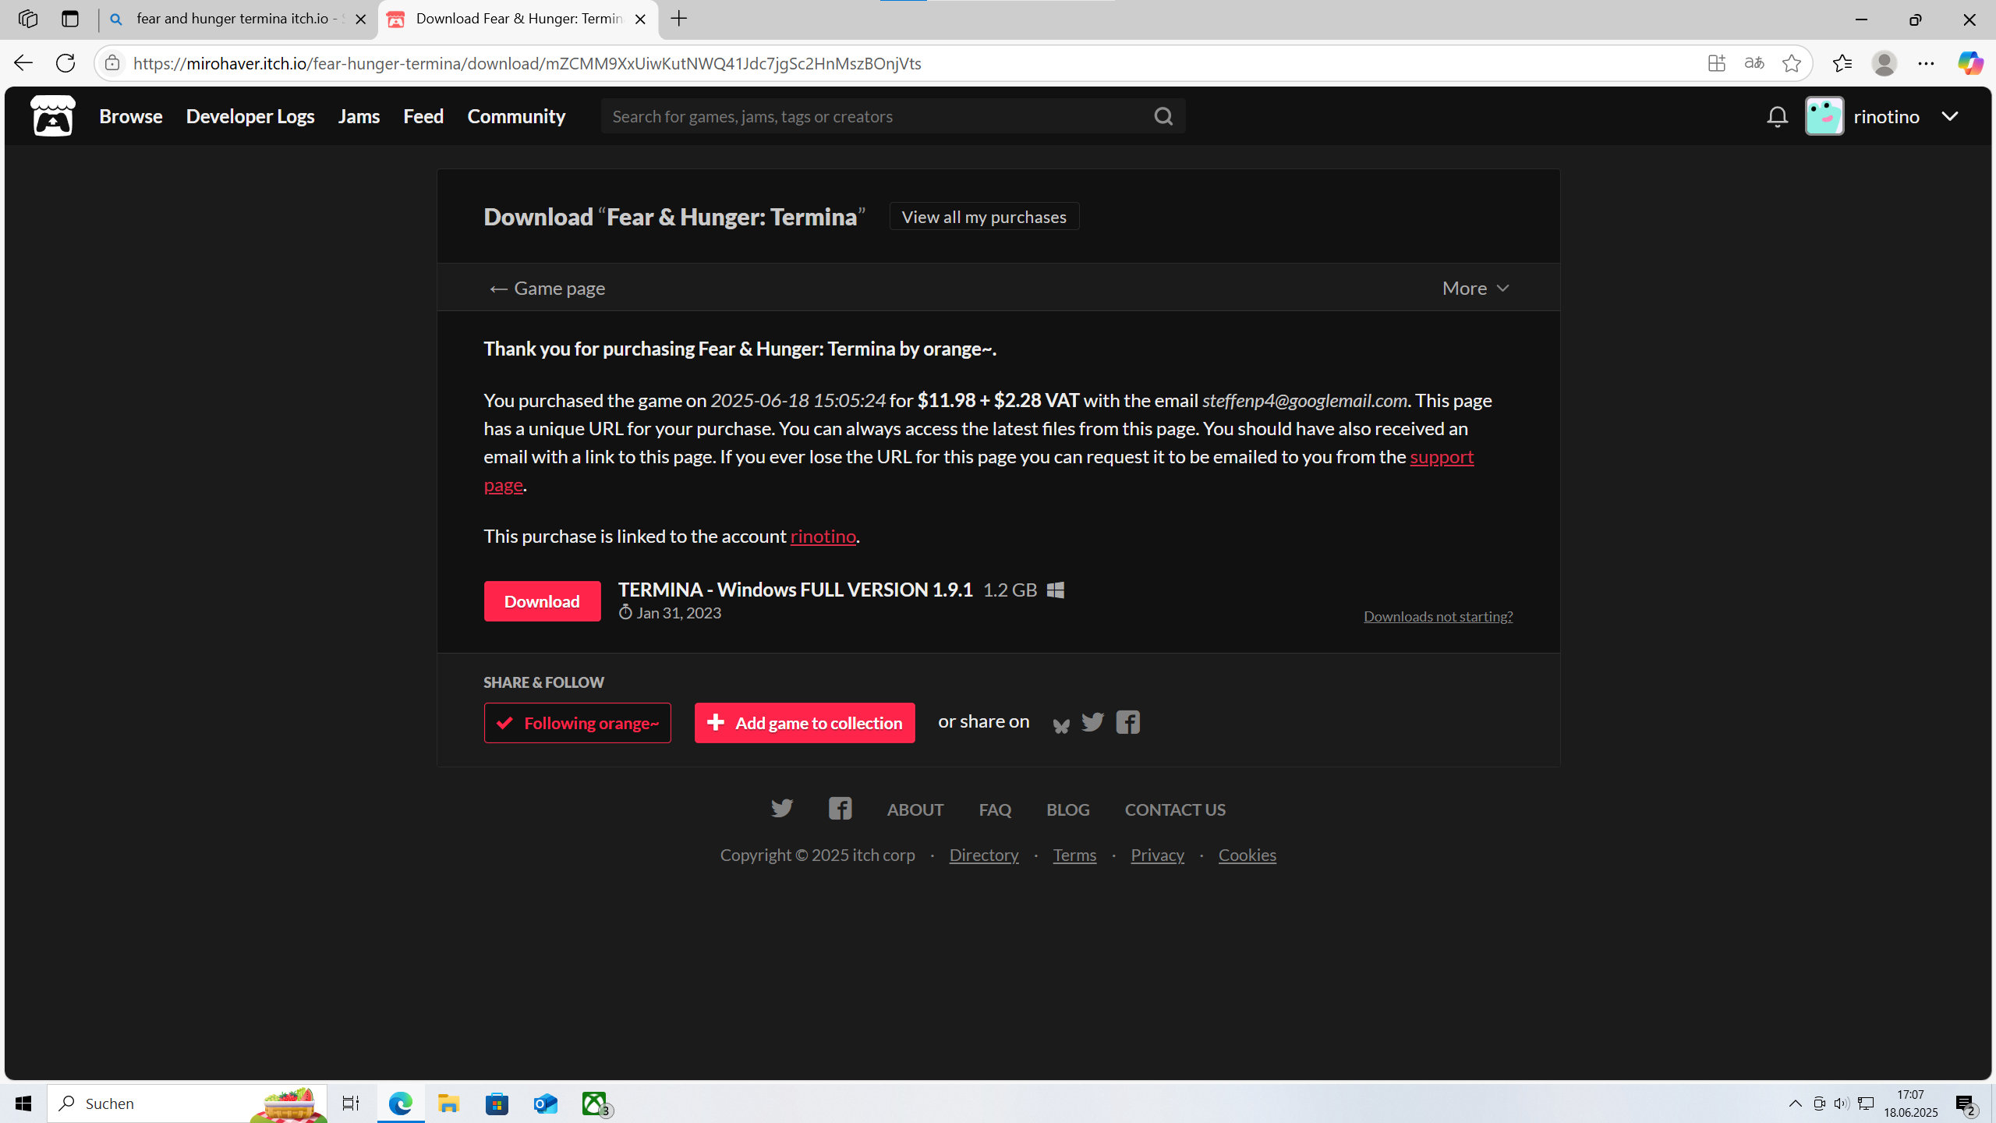Share on Bluesky butterfly icon
The image size is (1996, 1123).
point(1060,724)
